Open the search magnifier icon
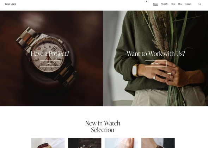208x148 pixels. (200, 4)
